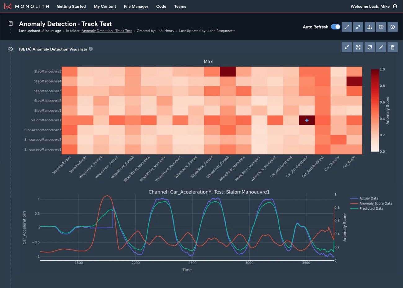Screen dimensions: 403x288
Task: Expand the dashboard to fullscreen
Action: point(347,27)
